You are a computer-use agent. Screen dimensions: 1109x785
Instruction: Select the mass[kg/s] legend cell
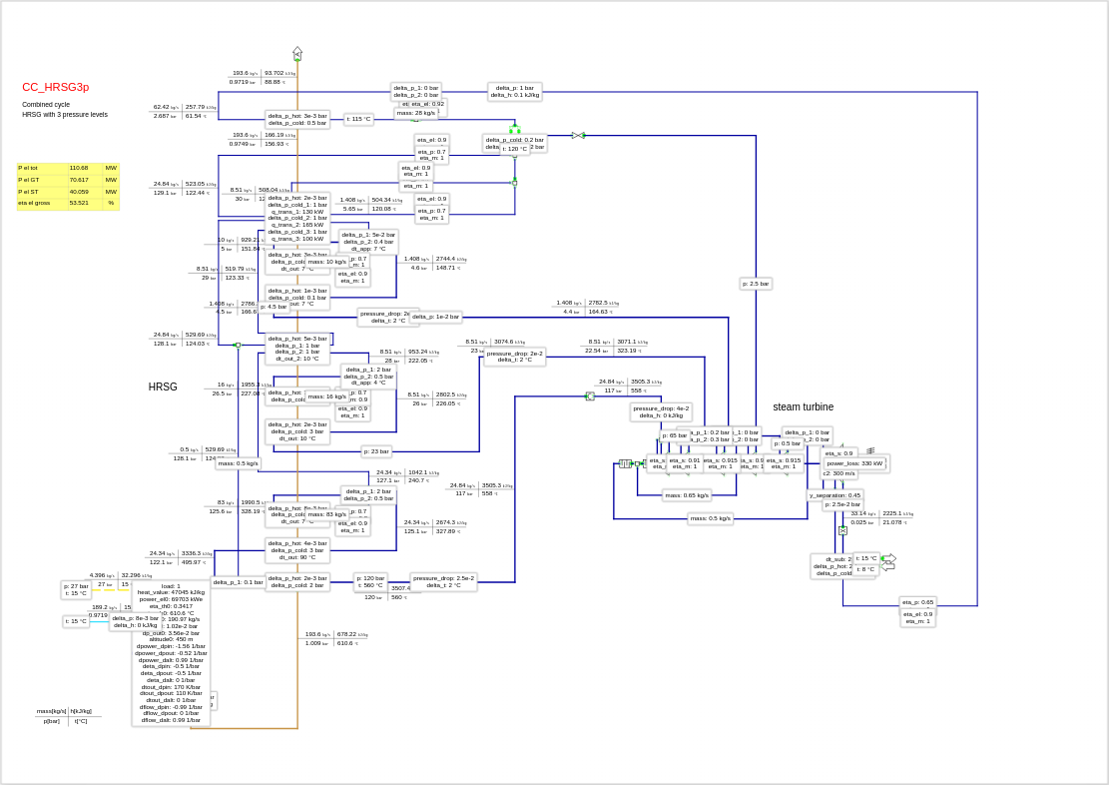coord(51,711)
